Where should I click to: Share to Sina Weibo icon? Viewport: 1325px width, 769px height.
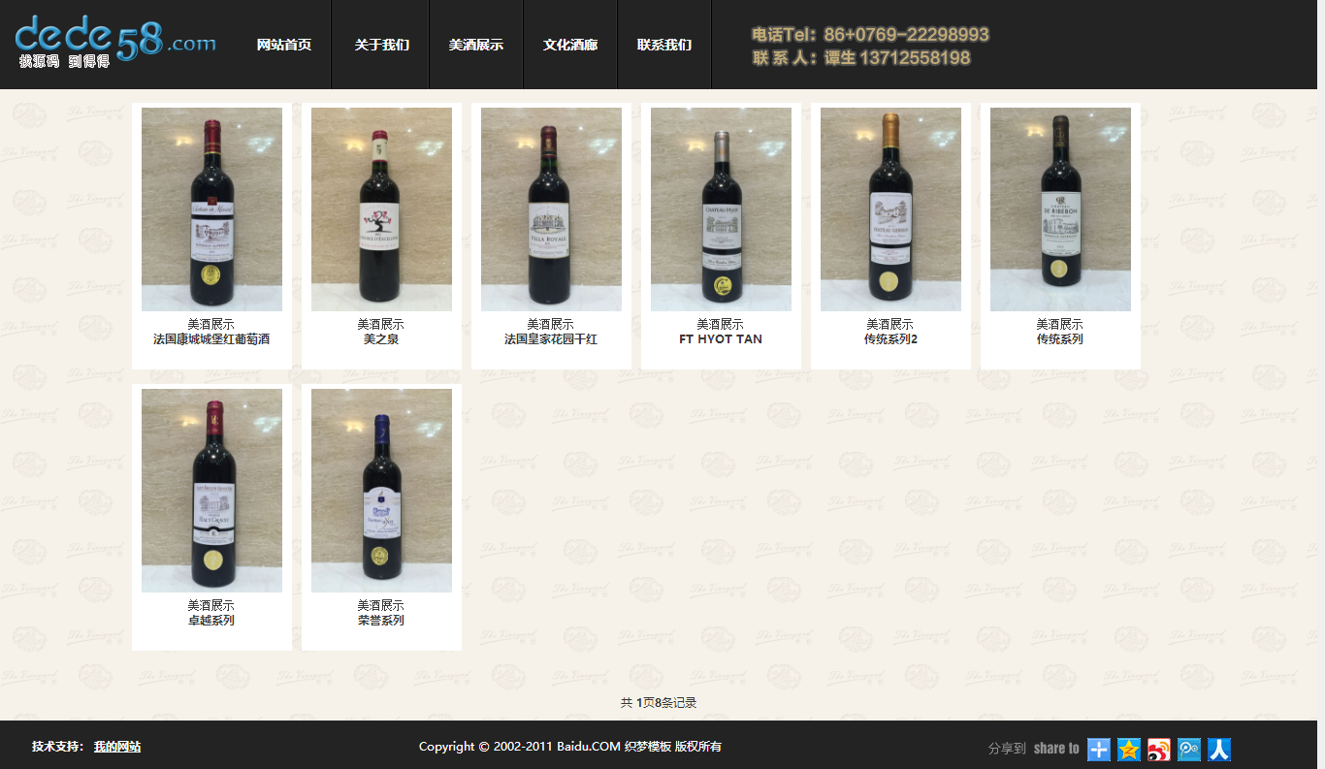[x=1159, y=749]
